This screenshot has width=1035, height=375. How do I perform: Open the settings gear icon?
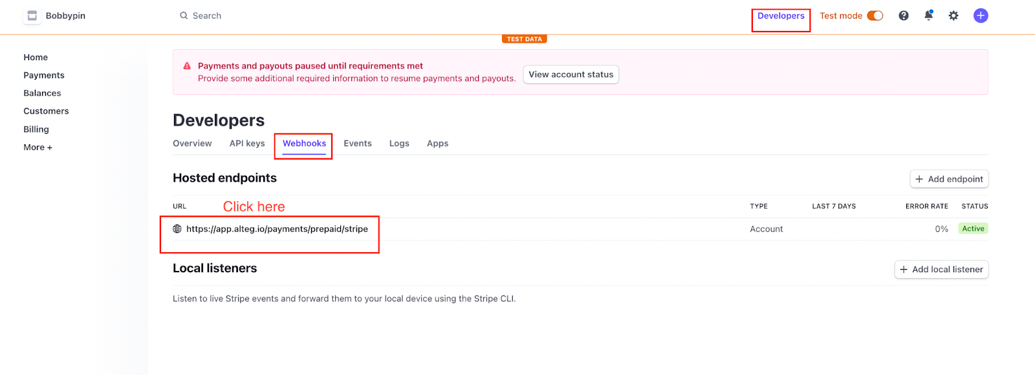pos(953,16)
